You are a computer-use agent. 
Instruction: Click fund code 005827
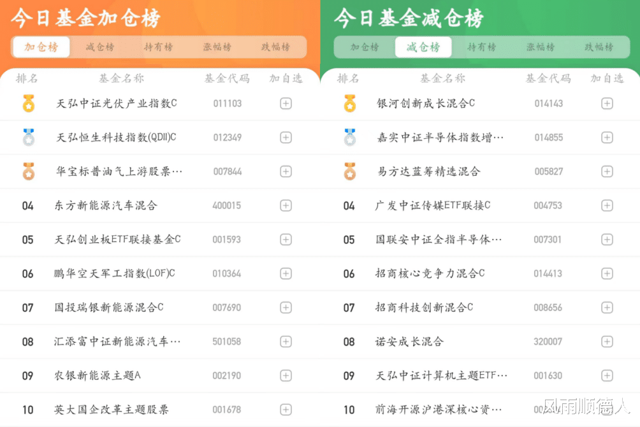point(549,171)
